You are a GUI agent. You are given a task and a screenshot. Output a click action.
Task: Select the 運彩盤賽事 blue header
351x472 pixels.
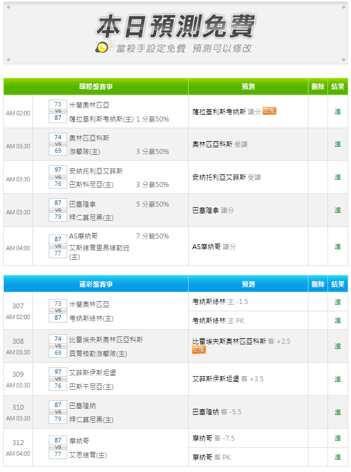tap(96, 284)
